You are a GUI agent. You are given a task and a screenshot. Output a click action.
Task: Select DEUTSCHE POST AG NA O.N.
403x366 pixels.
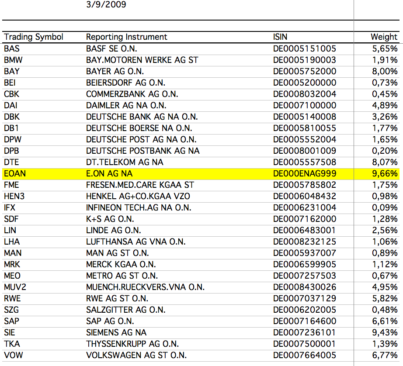[x=141, y=139]
